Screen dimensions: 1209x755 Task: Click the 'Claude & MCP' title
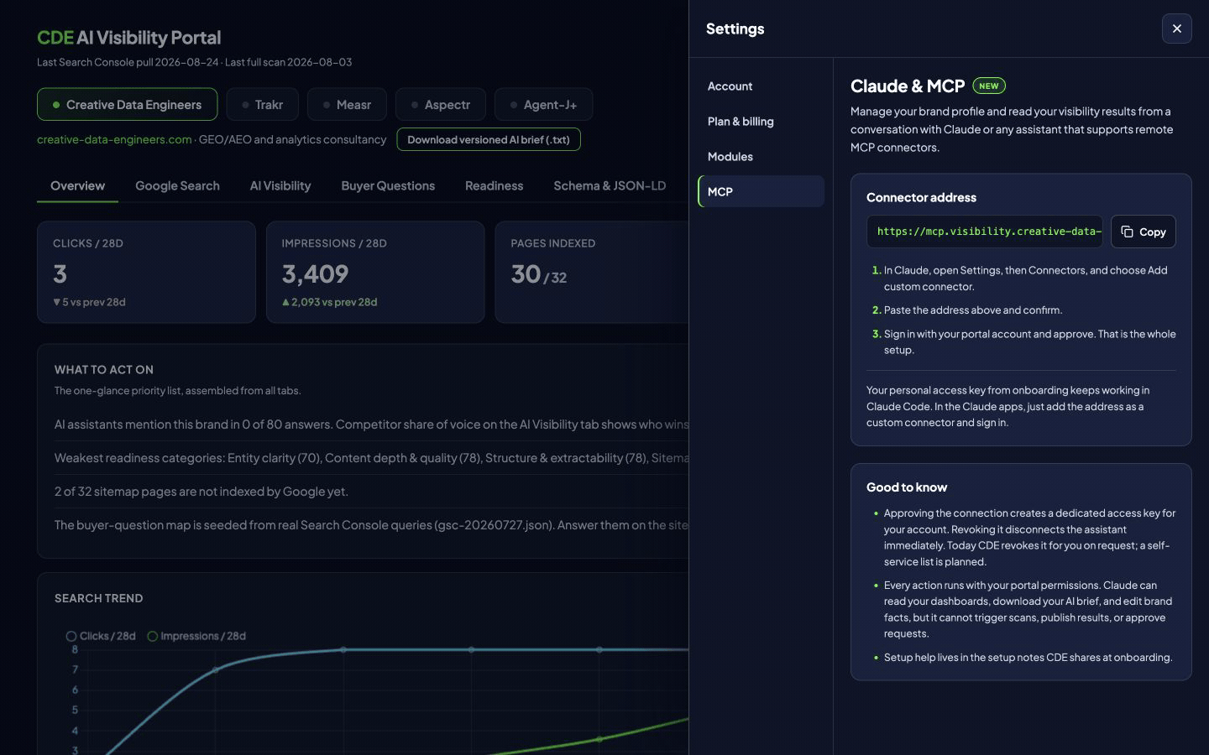(x=908, y=86)
